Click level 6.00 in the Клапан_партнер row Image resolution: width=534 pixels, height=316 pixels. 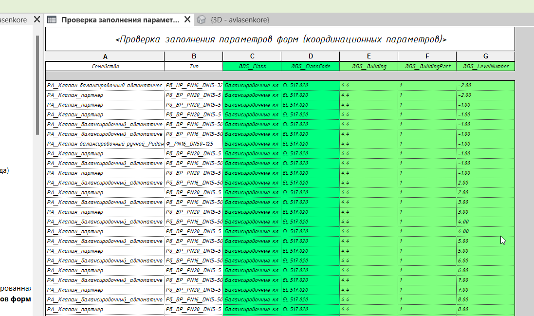point(486,270)
